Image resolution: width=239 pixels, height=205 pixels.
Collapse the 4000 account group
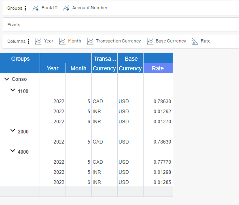(x=13, y=150)
